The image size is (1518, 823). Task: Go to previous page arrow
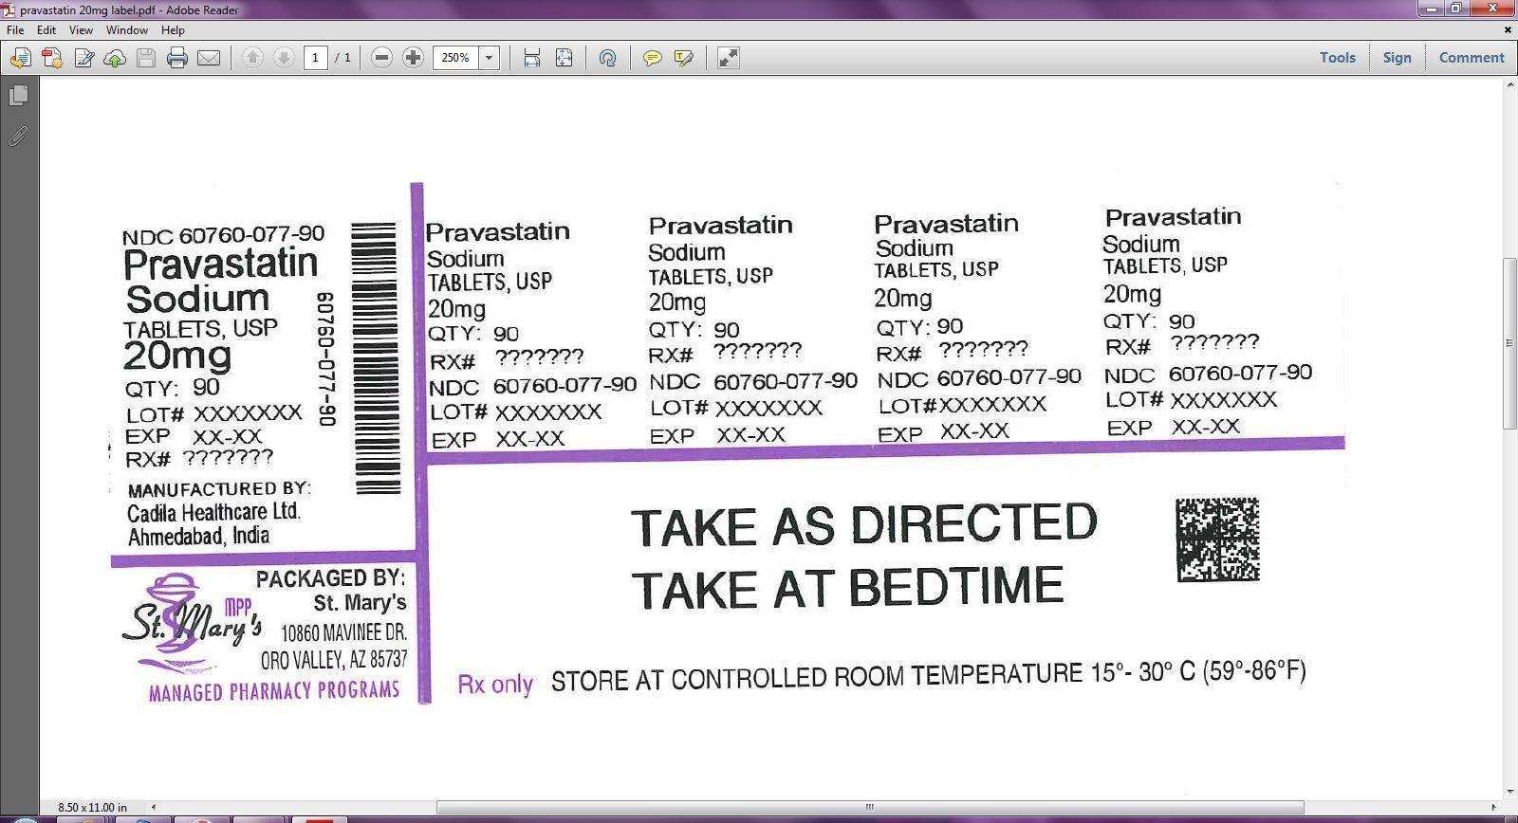point(252,58)
